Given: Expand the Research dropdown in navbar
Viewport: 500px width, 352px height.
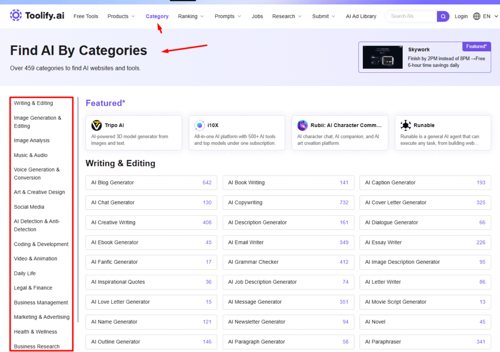Looking at the screenshot, I should [287, 16].
